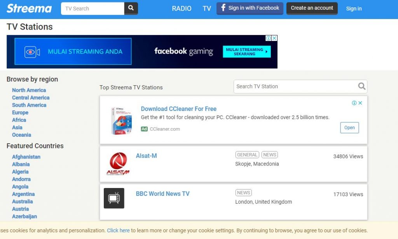
Task: Select the GENERAL tag on Alsat-M
Action: [247, 155]
